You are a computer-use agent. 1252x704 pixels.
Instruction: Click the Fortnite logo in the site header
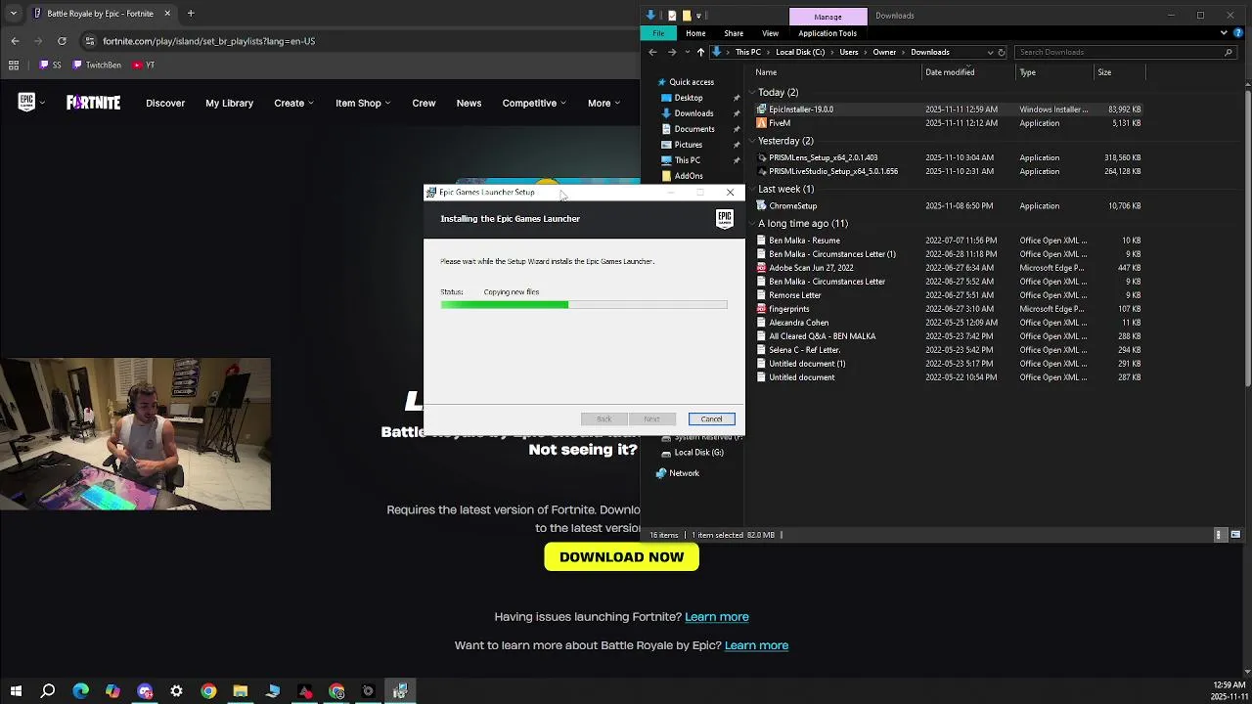click(93, 103)
